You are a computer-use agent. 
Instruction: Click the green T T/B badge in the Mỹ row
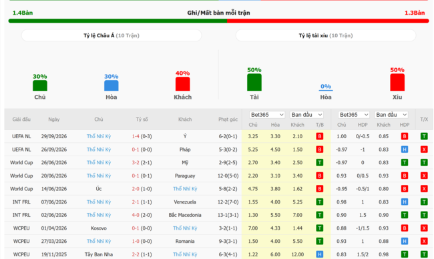320,162
